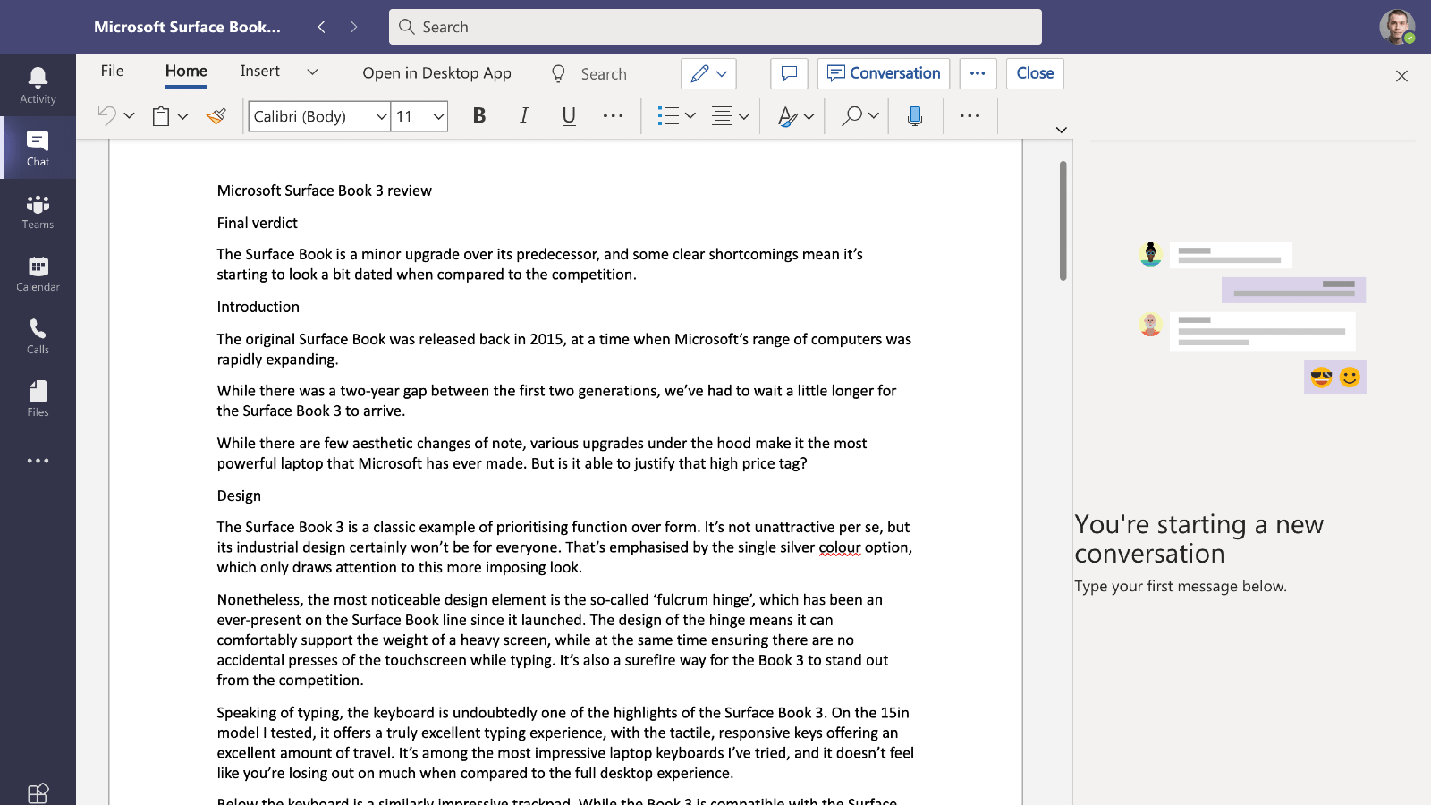
Task: Click the document vertical scrollbar thumb
Action: click(x=1063, y=221)
